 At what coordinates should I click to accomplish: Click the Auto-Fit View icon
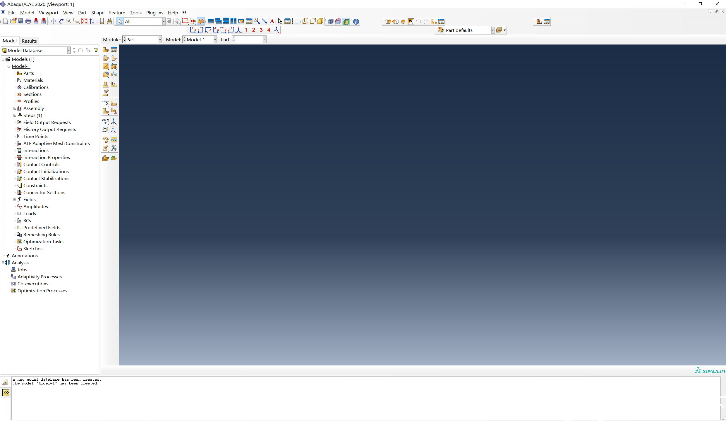pyautogui.click(x=84, y=21)
